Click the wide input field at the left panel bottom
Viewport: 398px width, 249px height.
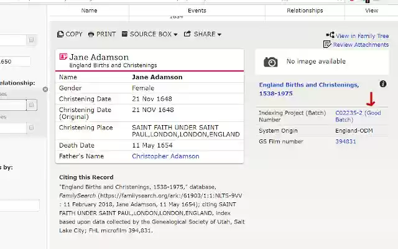click(x=19, y=205)
